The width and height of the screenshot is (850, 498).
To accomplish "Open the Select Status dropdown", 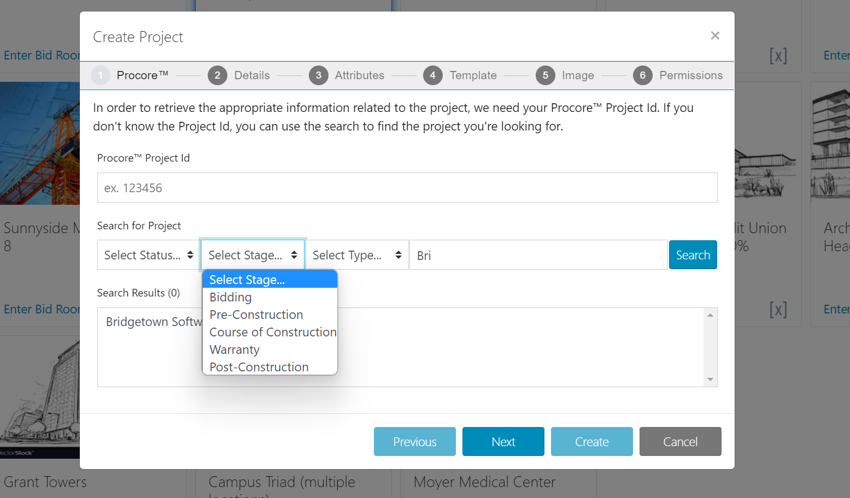I will point(148,255).
